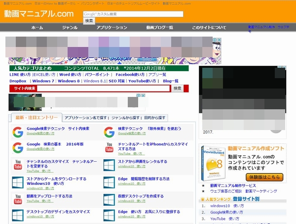
Task: Open the ホーム menu item
Action: click(x=37, y=28)
